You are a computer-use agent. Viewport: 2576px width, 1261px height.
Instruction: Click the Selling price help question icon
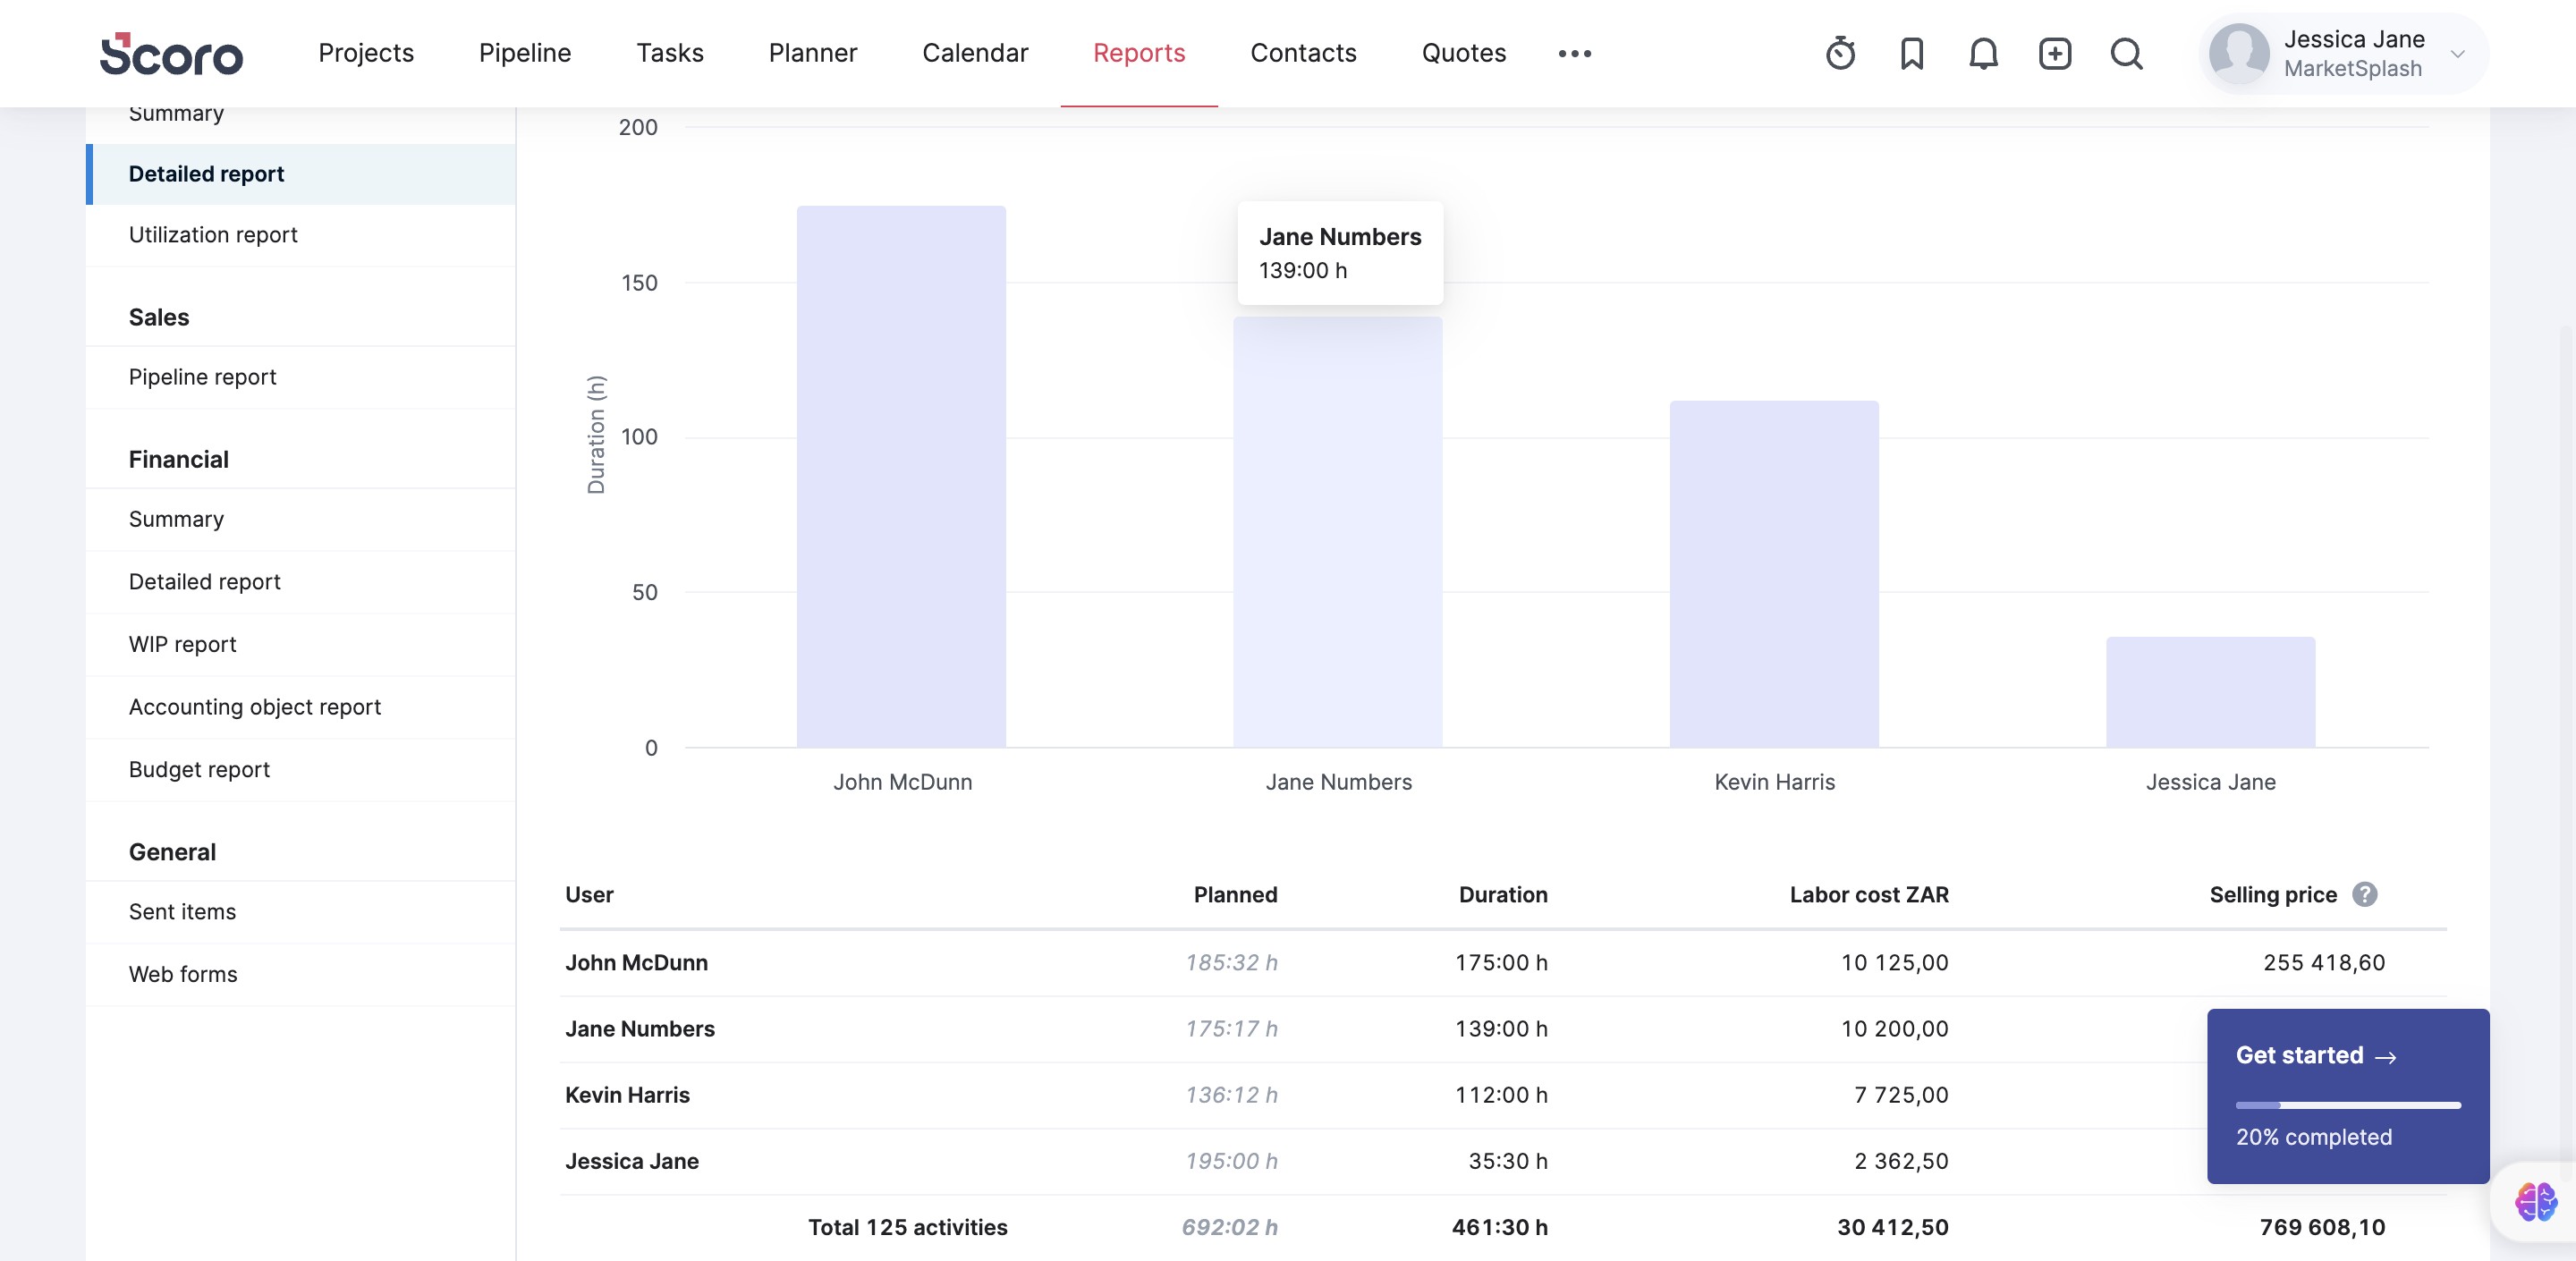[x=2364, y=894]
